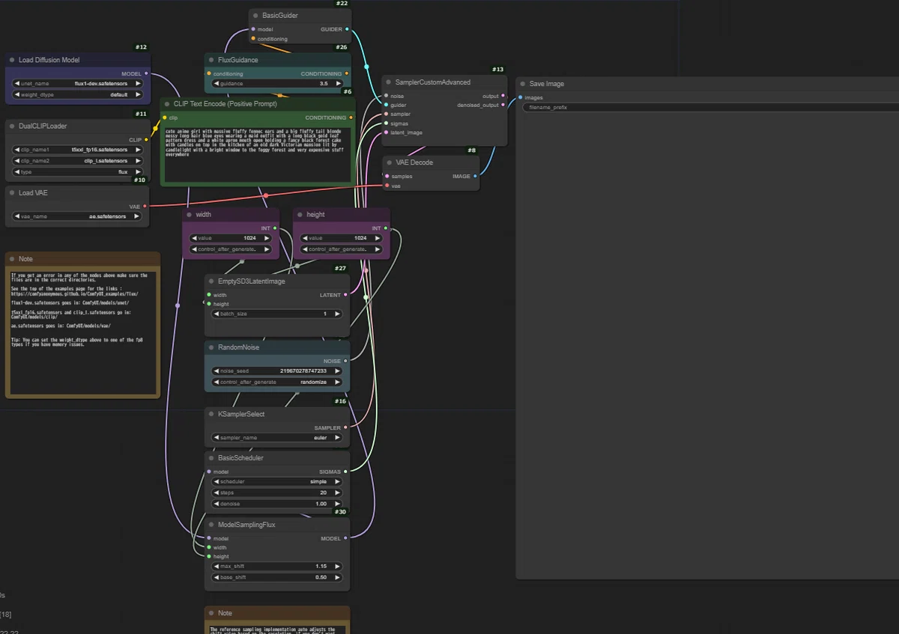Click the noise_seed value field

coord(277,371)
